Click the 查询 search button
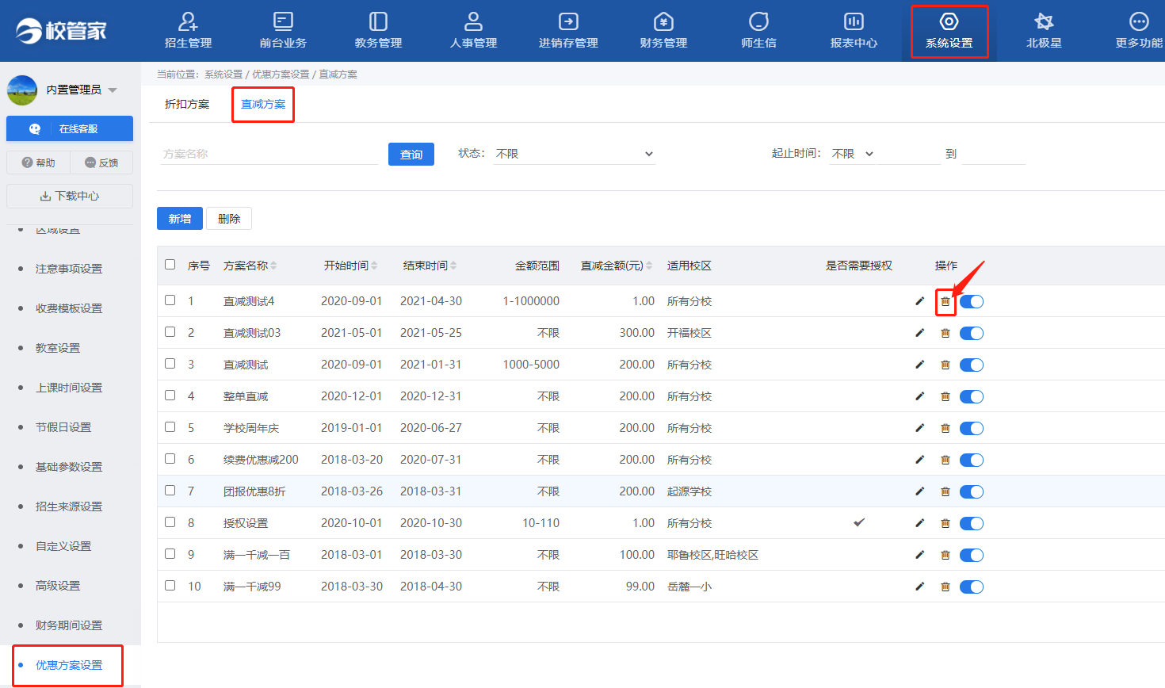Viewport: 1165px width, 688px height. (411, 154)
